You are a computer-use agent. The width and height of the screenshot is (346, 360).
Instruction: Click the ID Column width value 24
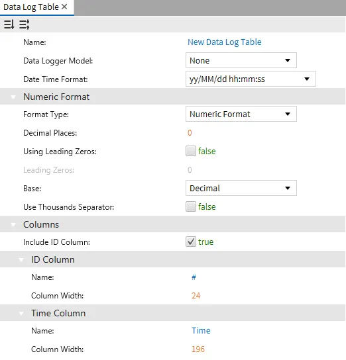pos(196,296)
